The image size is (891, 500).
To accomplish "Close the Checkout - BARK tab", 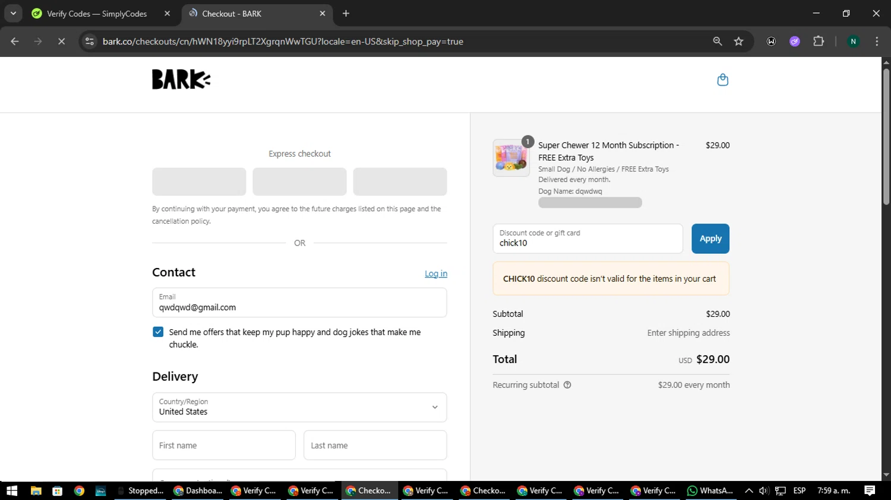I will coord(323,14).
